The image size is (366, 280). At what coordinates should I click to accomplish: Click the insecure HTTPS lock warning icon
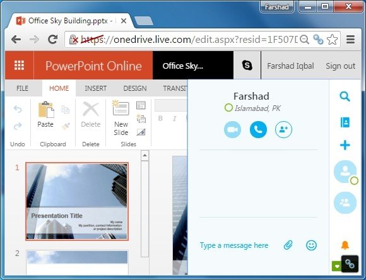click(x=74, y=40)
